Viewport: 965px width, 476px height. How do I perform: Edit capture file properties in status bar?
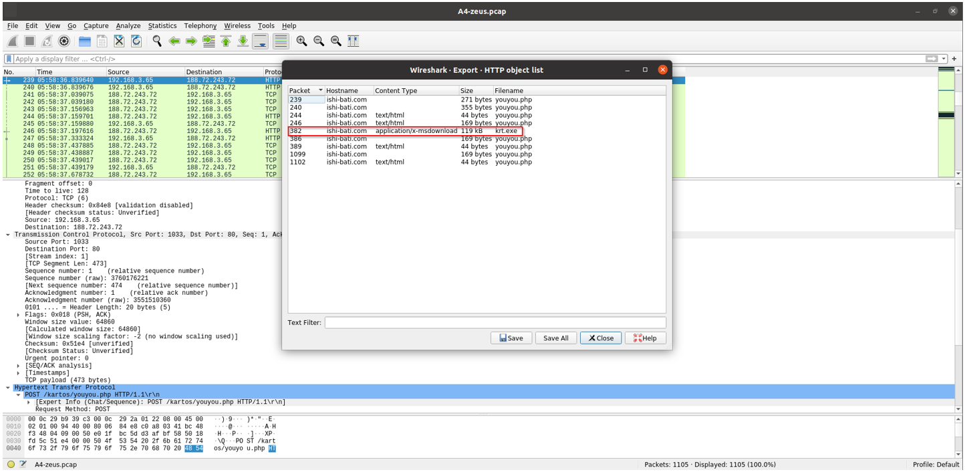point(23,465)
